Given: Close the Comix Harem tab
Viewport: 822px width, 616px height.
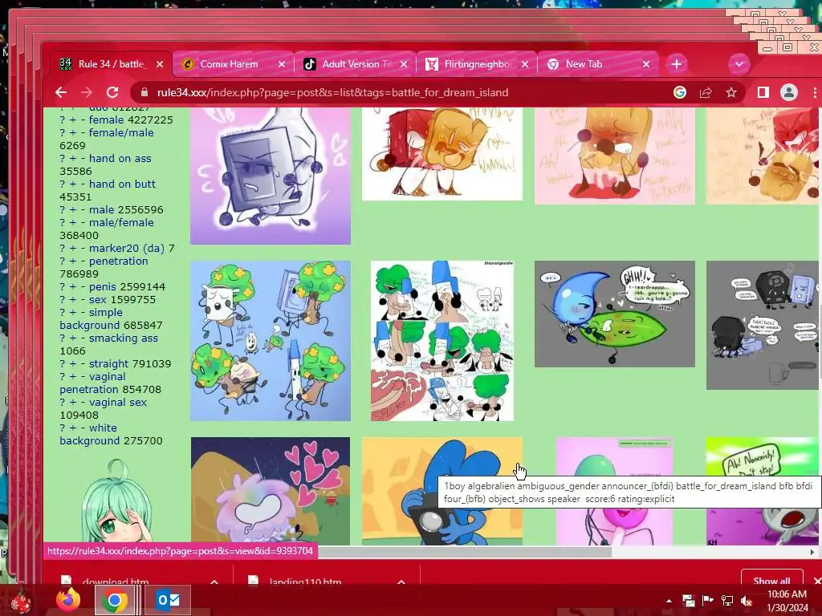Looking at the screenshot, I should click(282, 64).
